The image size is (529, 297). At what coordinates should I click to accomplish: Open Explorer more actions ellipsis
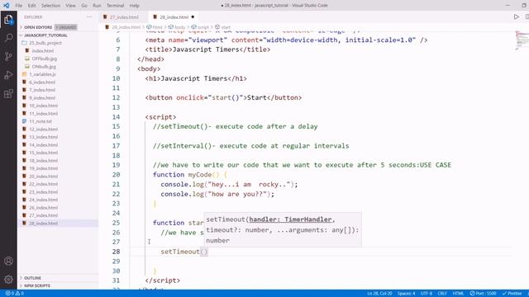pos(89,16)
